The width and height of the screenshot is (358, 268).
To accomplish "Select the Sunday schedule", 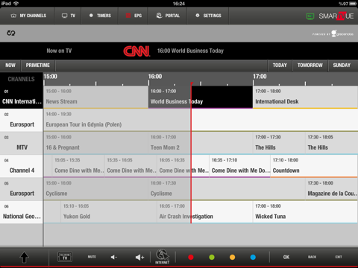I will [342, 66].
